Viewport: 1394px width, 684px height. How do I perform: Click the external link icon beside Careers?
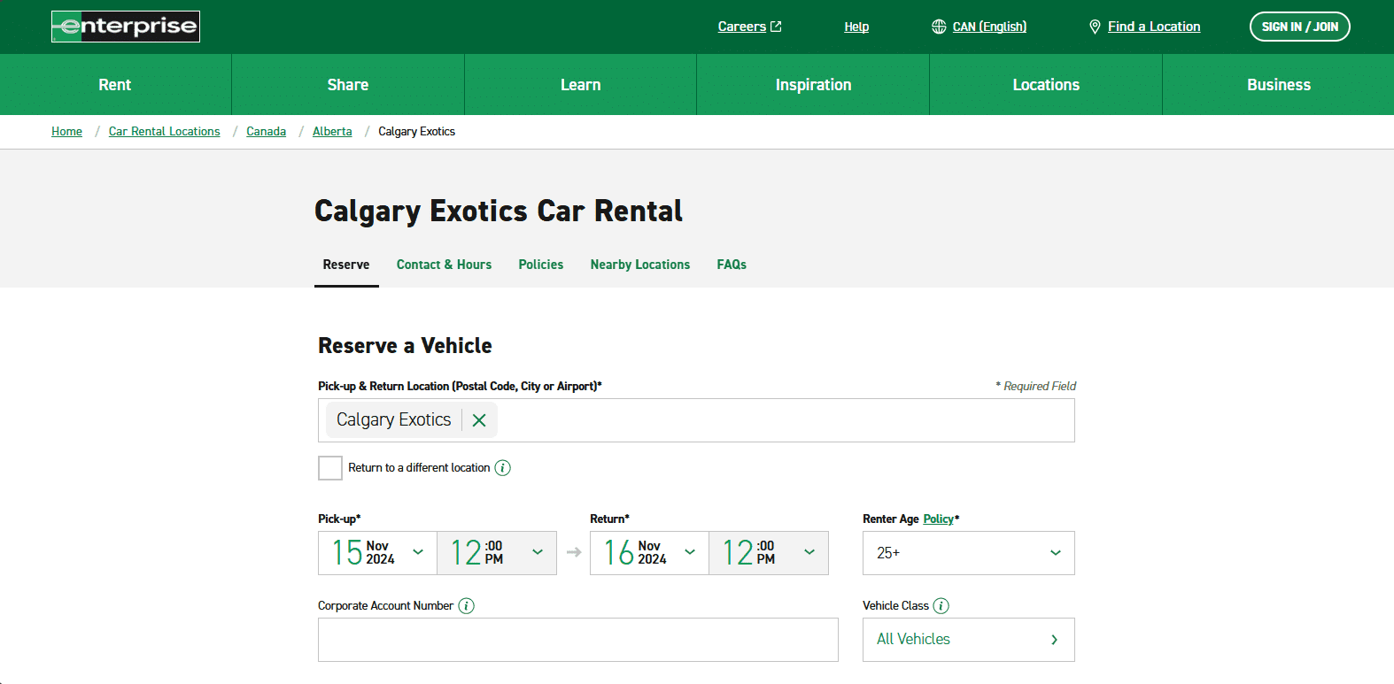point(776,27)
